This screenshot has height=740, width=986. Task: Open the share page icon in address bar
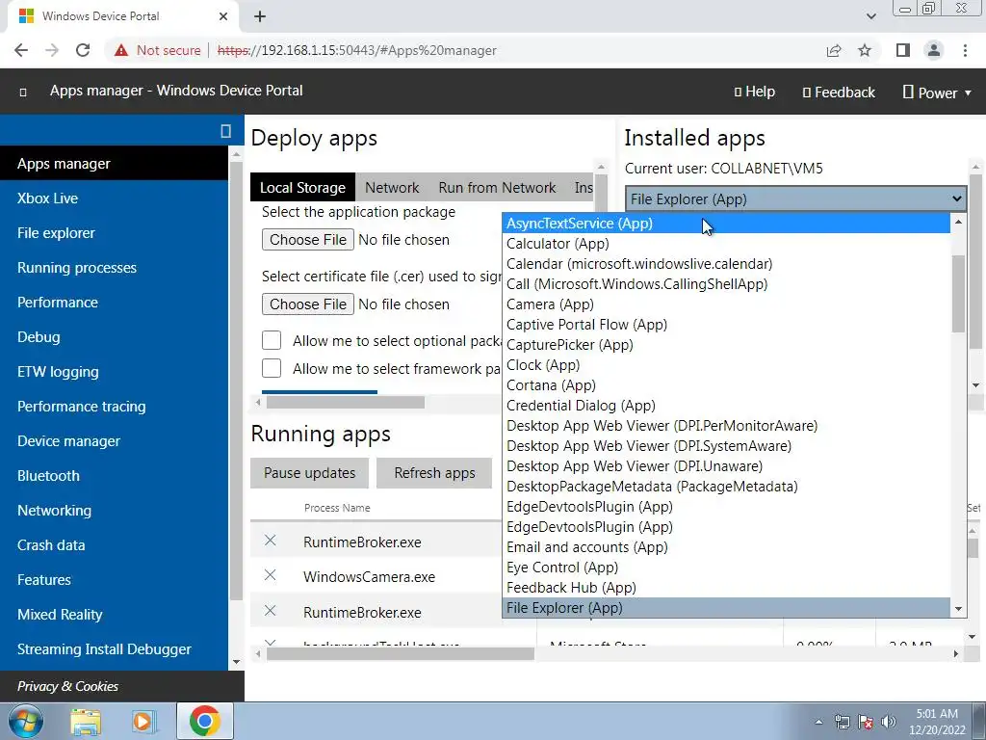pos(834,50)
